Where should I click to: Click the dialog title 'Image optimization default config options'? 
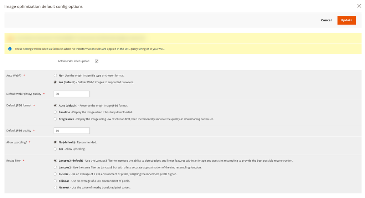click(x=43, y=6)
